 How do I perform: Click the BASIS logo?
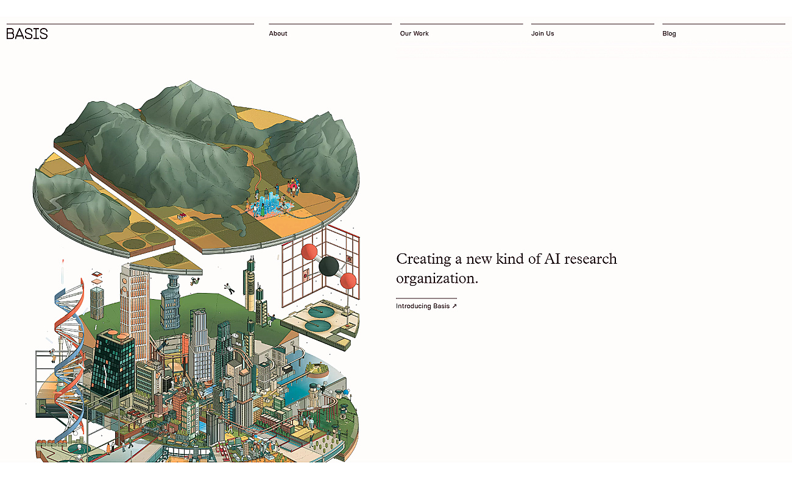tap(27, 34)
